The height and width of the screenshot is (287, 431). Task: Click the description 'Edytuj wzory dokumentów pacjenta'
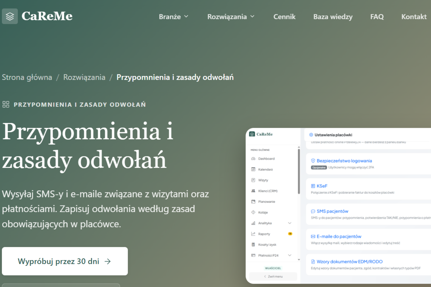pos(366,268)
